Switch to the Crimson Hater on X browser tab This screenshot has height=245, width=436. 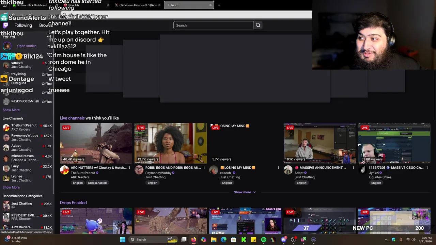[x=138, y=5]
